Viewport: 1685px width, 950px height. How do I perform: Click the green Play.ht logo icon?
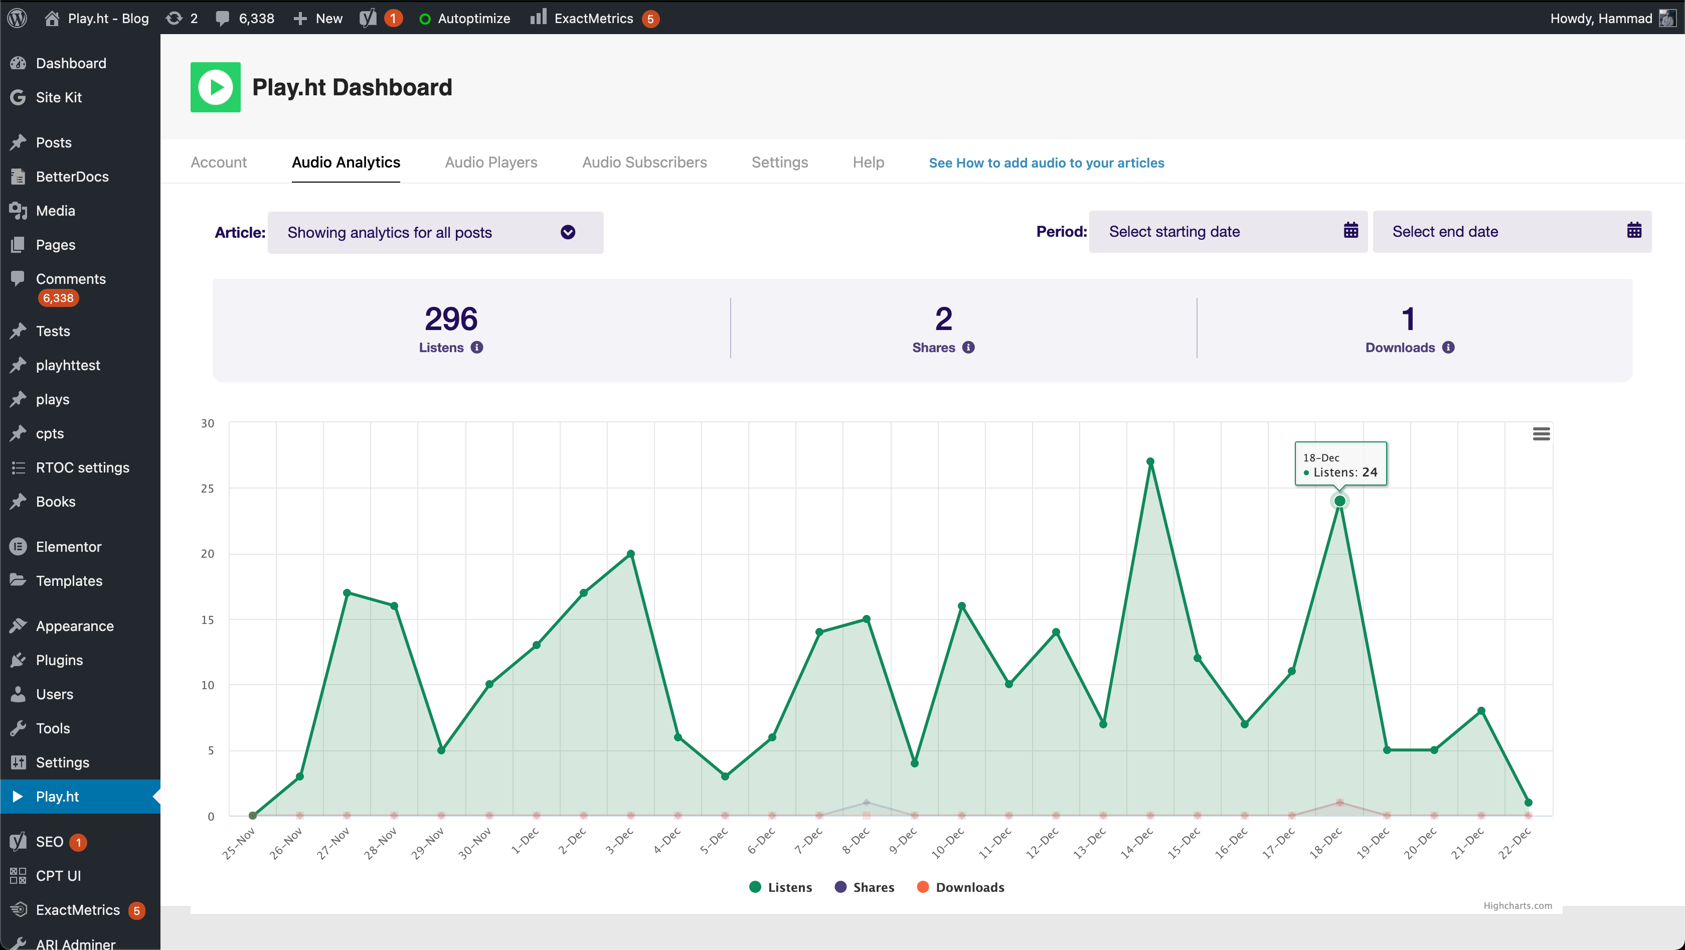click(x=215, y=87)
